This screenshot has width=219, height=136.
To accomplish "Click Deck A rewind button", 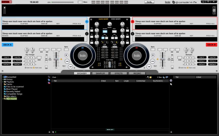I will [42, 50].
